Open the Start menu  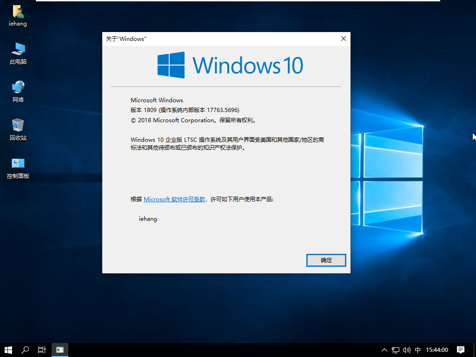[x=8, y=350]
